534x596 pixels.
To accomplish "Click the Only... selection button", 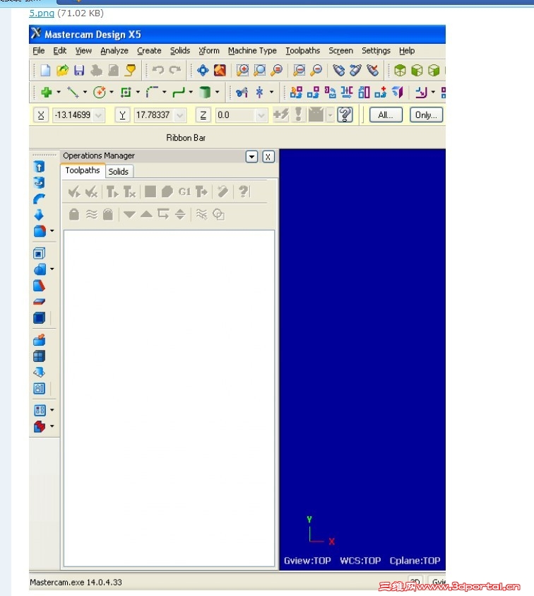I will point(426,115).
